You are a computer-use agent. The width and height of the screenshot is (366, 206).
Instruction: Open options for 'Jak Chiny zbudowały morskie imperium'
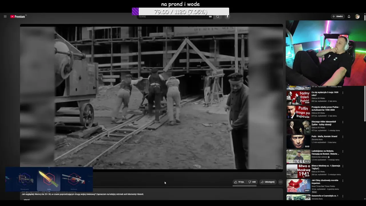click(x=343, y=181)
